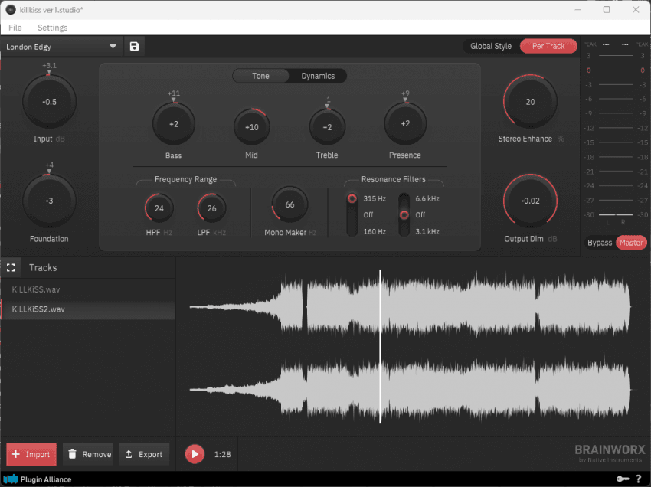Click the Frequency Range section label
The height and width of the screenshot is (487, 651).
185,179
